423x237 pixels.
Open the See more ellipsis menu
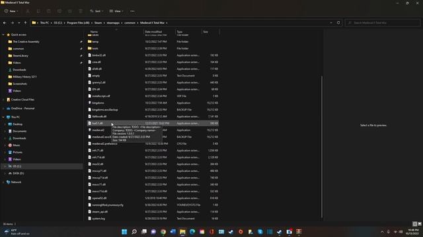[x=132, y=11]
